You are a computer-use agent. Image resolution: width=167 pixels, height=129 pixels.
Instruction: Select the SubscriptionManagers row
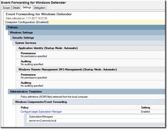coord(96,117)
